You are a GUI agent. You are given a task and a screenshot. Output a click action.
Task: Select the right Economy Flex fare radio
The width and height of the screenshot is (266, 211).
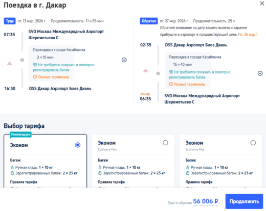point(253,143)
